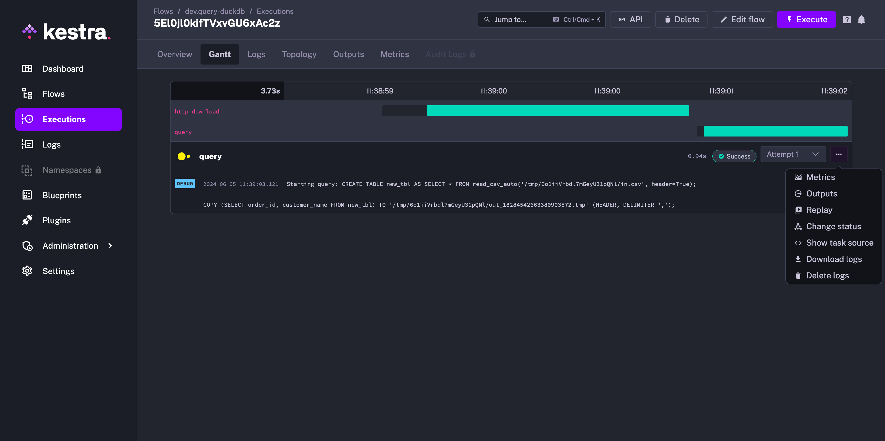
Task: Select Download logs menu entry
Action: point(834,259)
